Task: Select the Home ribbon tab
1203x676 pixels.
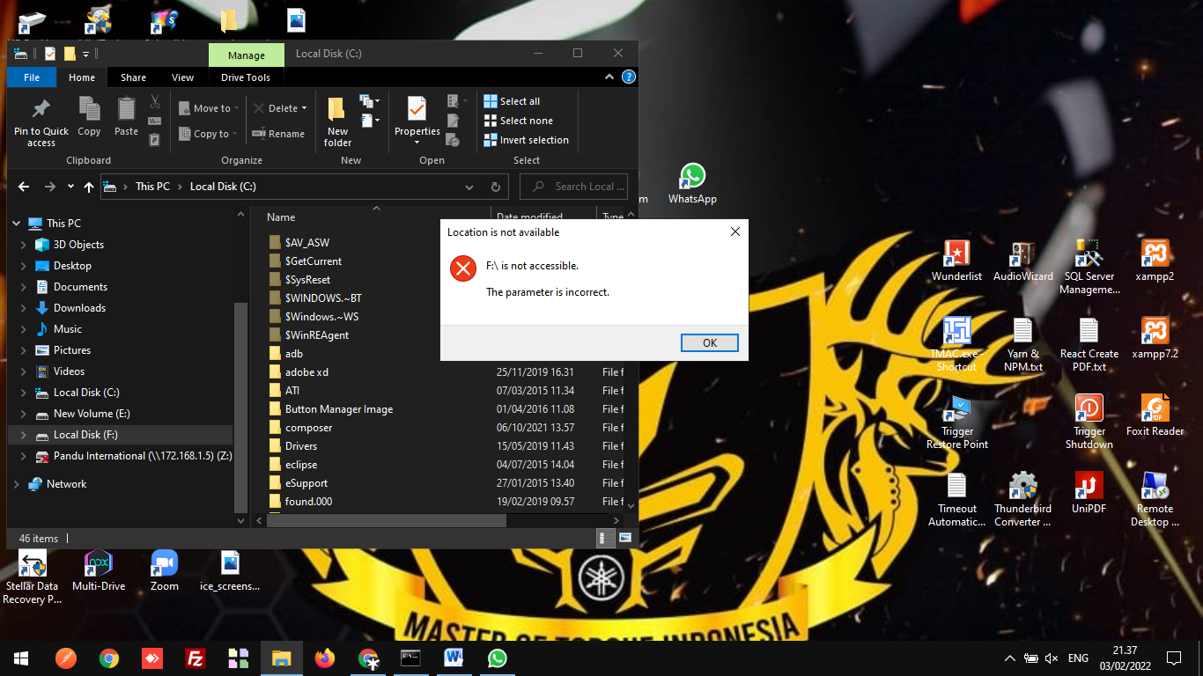Action: [x=82, y=77]
